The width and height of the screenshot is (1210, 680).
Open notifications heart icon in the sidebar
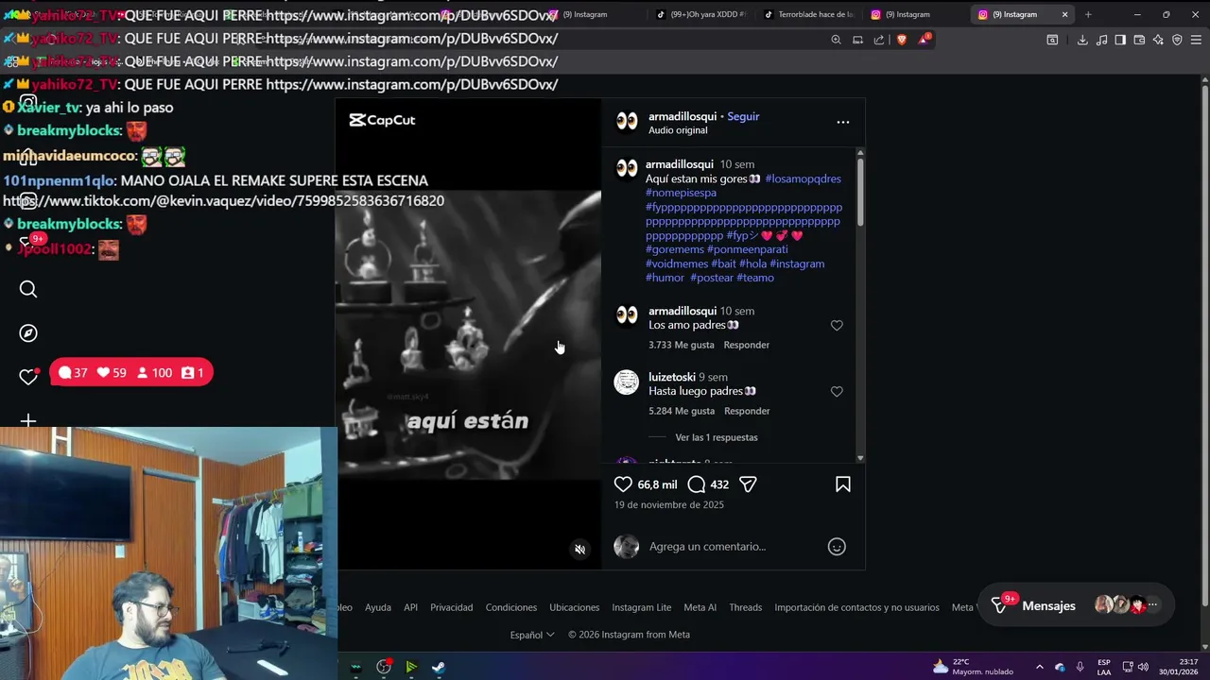click(28, 376)
